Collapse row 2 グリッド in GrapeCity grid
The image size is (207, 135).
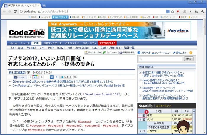tap(144, 119)
